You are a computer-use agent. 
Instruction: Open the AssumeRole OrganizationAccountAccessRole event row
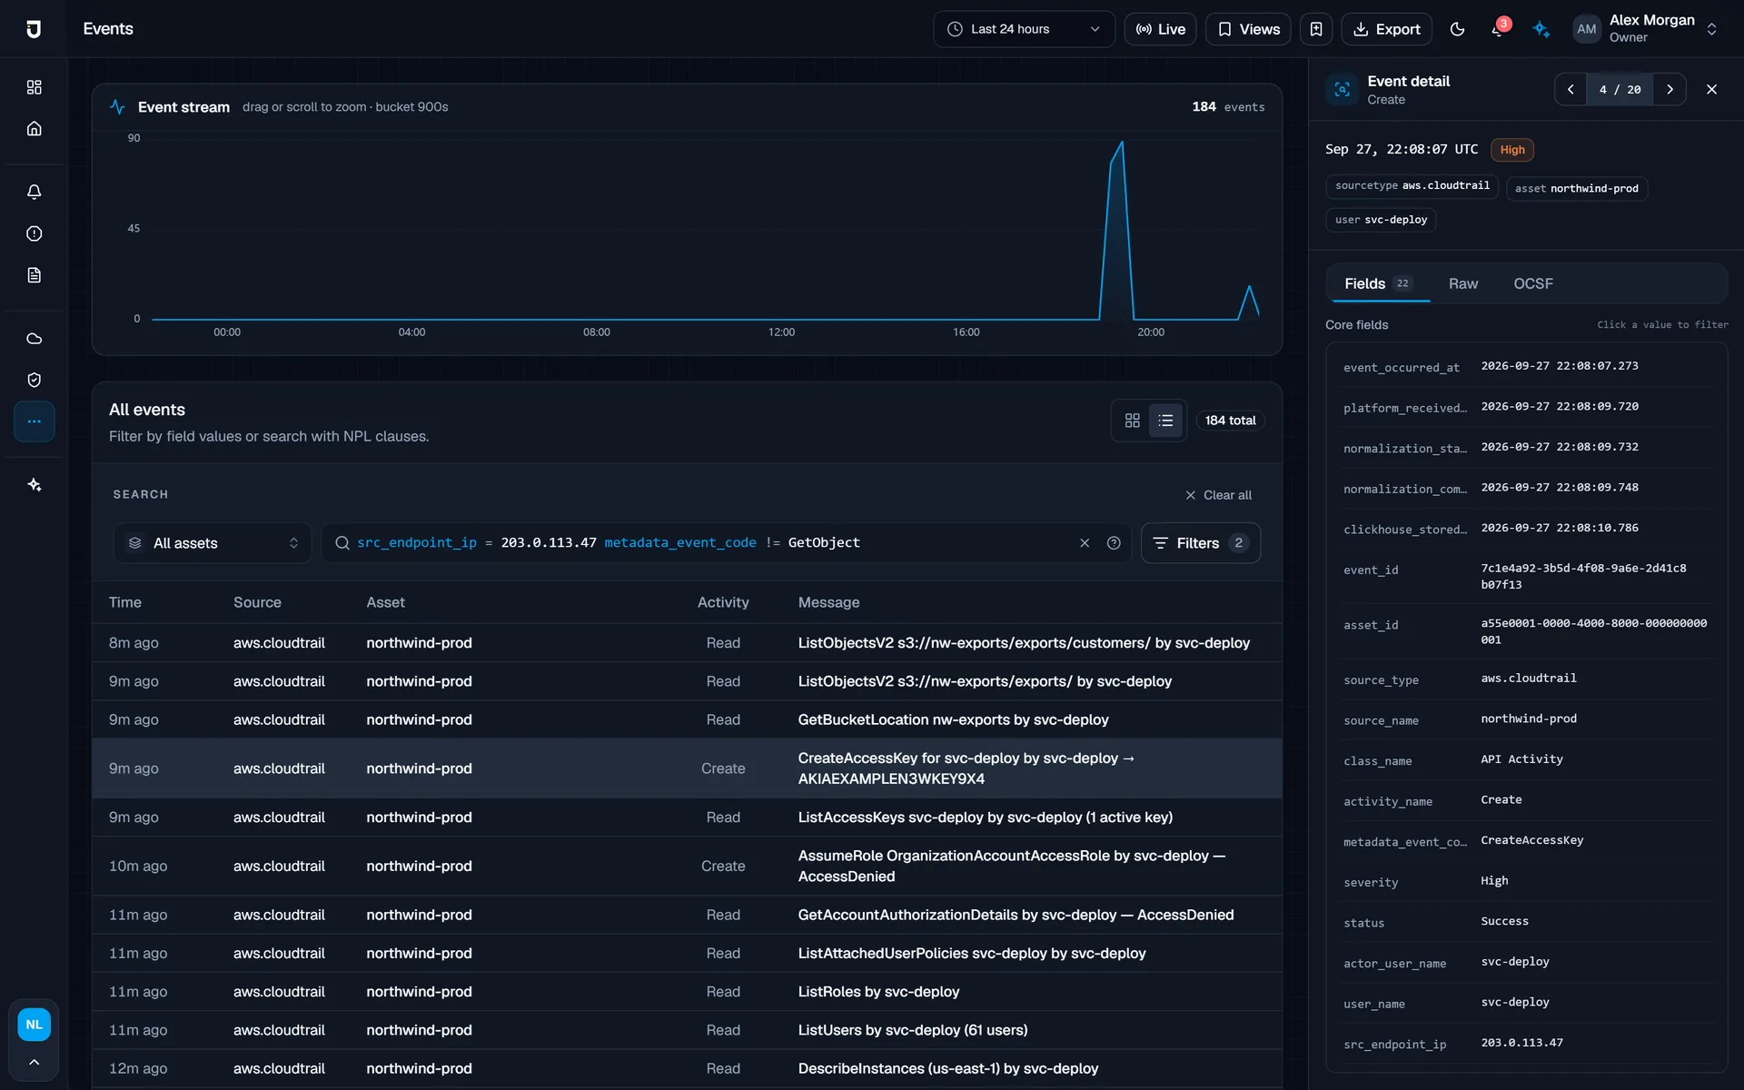click(x=687, y=867)
